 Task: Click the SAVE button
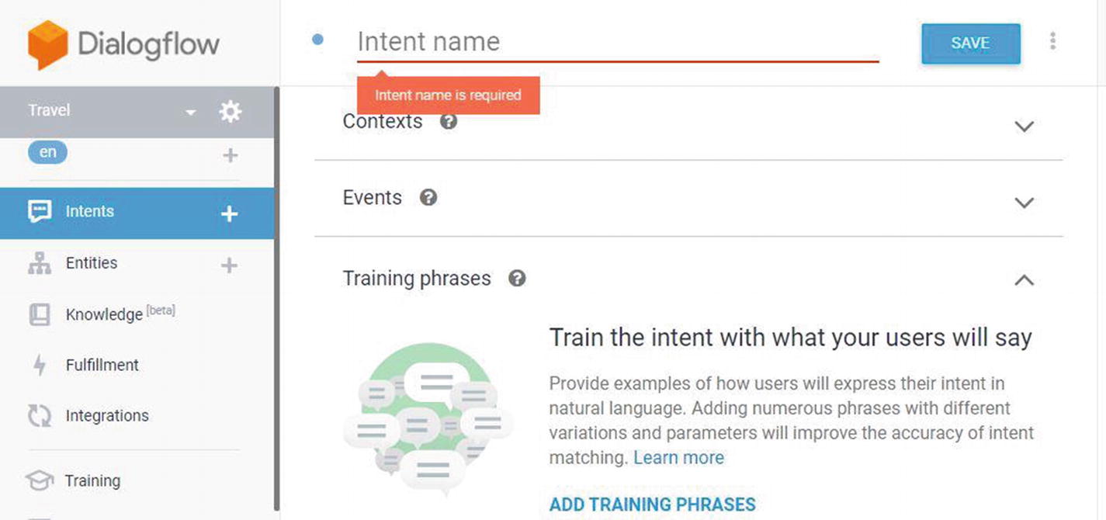tap(971, 43)
